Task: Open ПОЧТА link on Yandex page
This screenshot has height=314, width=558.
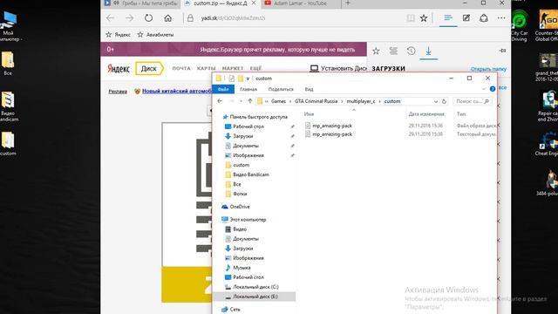Action: (181, 68)
